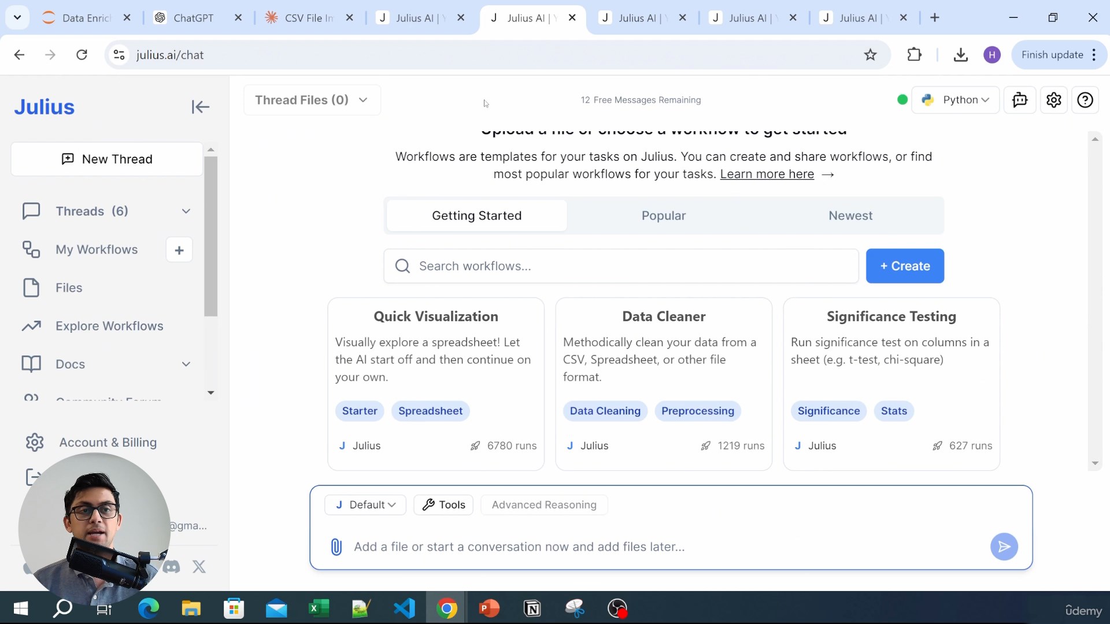
Task: Launch Visual Studio Code from taskbar
Action: [404, 608]
